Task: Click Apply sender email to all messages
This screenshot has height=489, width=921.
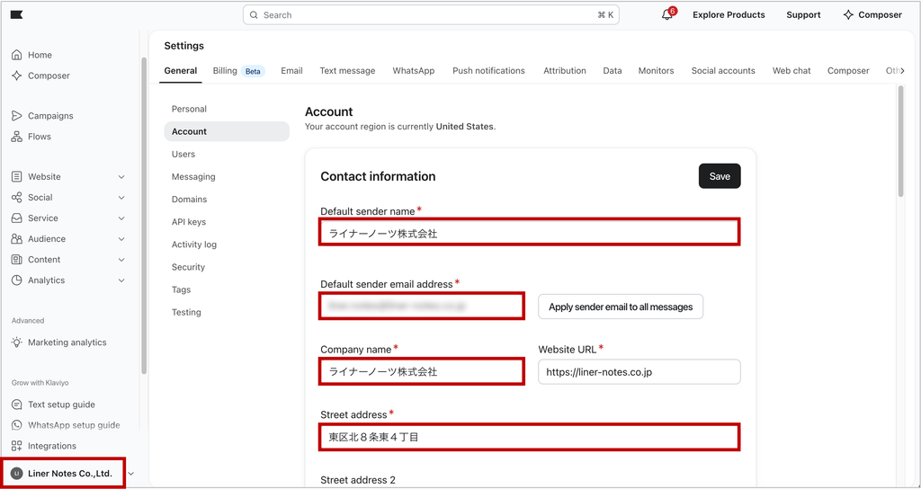Action: pyautogui.click(x=621, y=307)
